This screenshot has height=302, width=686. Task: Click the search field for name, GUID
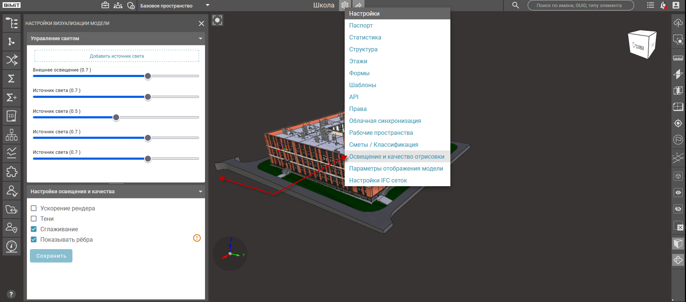tap(580, 5)
